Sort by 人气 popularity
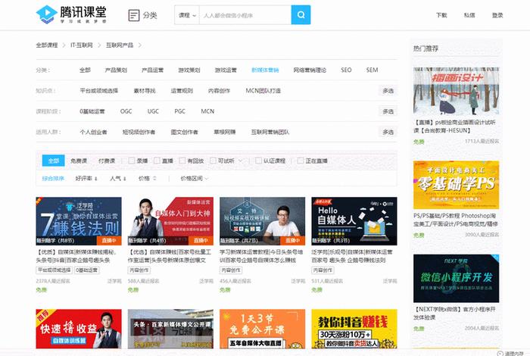Viewport: 530px width, 356px height. pos(117,179)
